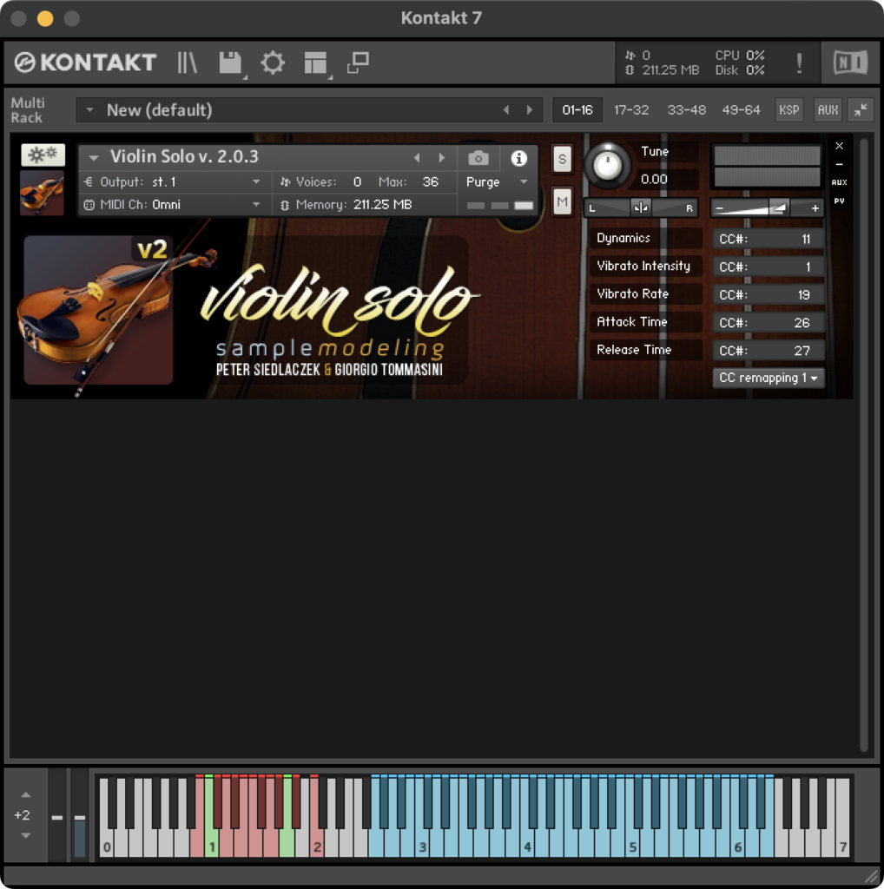Click the instrument volume slider handle
Screen dimensions: 884x889
(x=778, y=208)
